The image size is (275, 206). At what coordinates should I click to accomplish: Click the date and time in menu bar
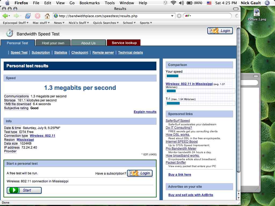[226, 3]
